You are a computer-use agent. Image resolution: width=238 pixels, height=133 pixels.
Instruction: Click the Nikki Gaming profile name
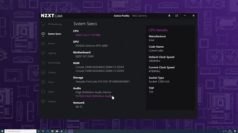139,16
